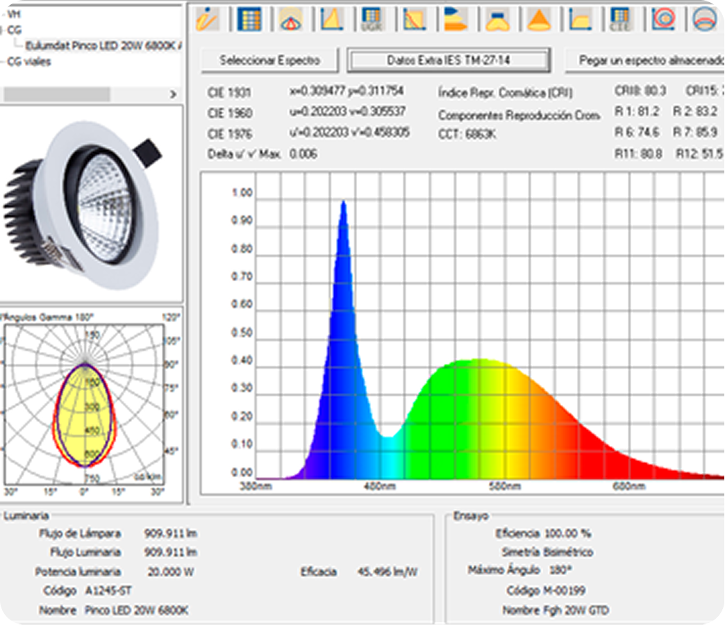Click the orange light cone icon
This screenshot has height=625, width=725.
coord(537,19)
